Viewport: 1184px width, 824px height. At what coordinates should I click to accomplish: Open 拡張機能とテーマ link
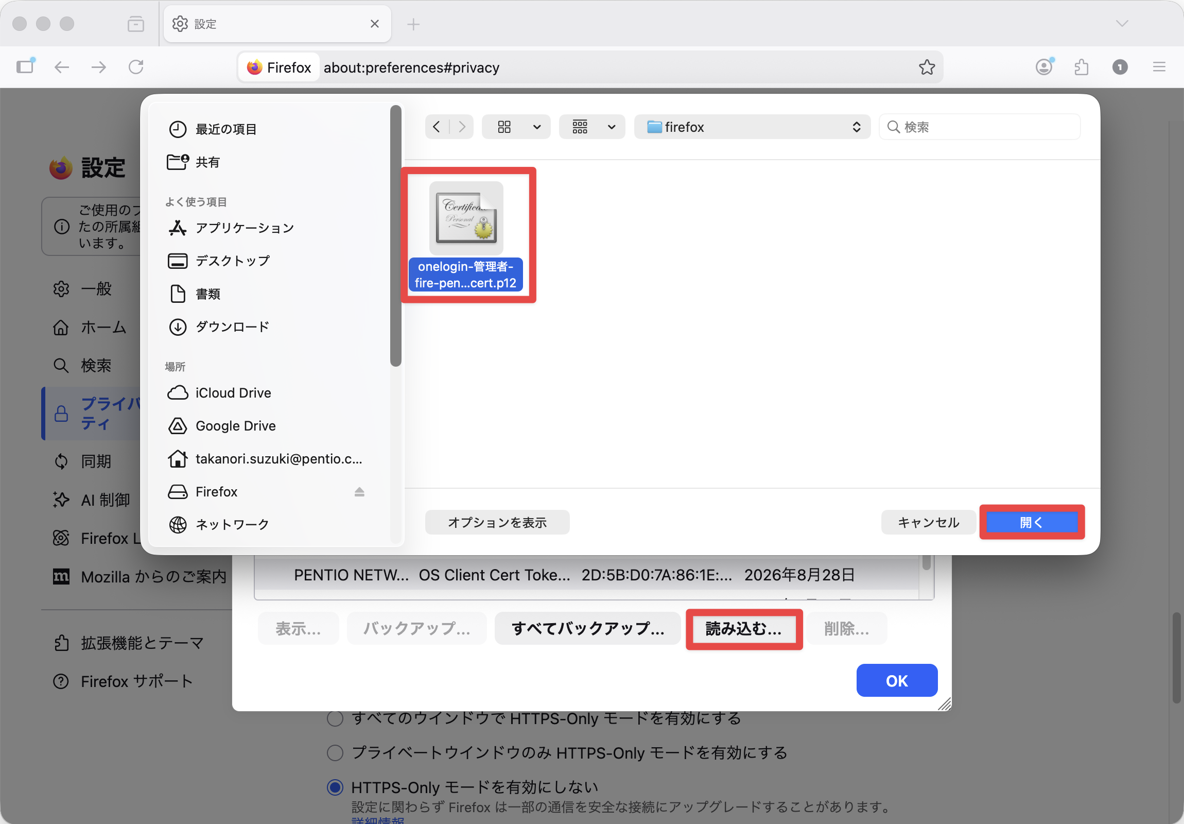click(129, 643)
